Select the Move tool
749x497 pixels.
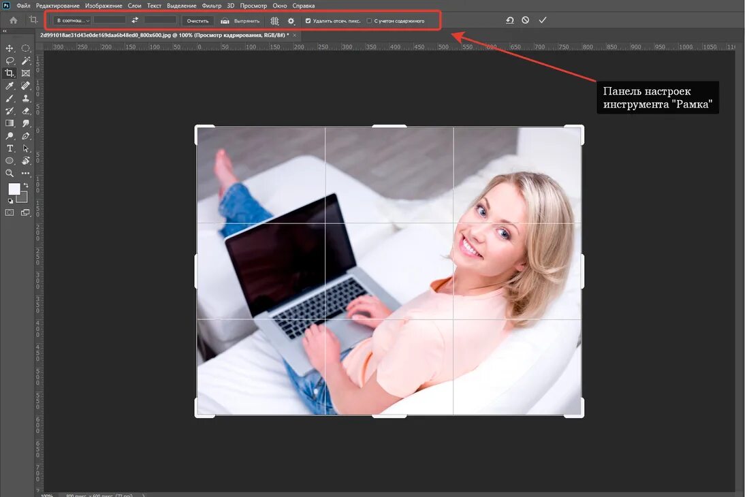[10, 48]
